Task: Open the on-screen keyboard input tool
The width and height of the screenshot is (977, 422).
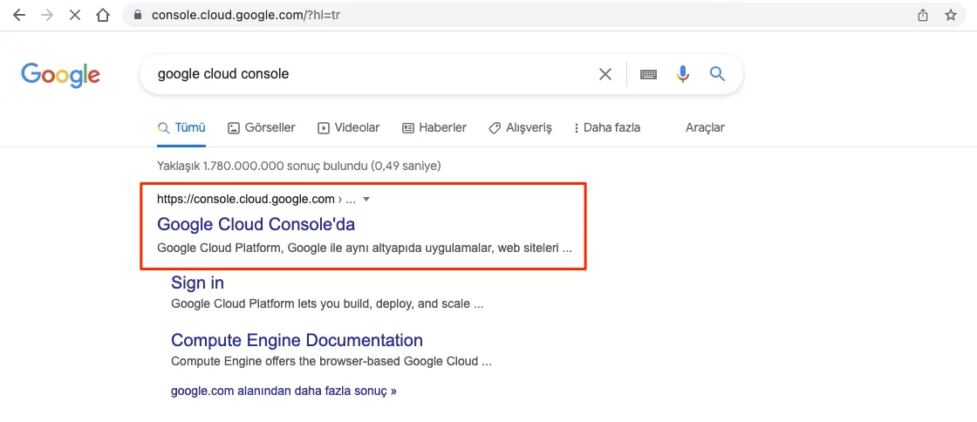Action: pyautogui.click(x=649, y=75)
